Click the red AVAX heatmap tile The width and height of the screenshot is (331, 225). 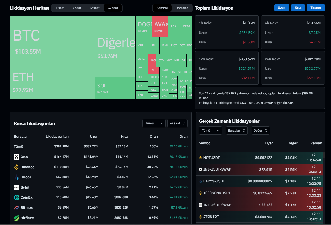160,26
